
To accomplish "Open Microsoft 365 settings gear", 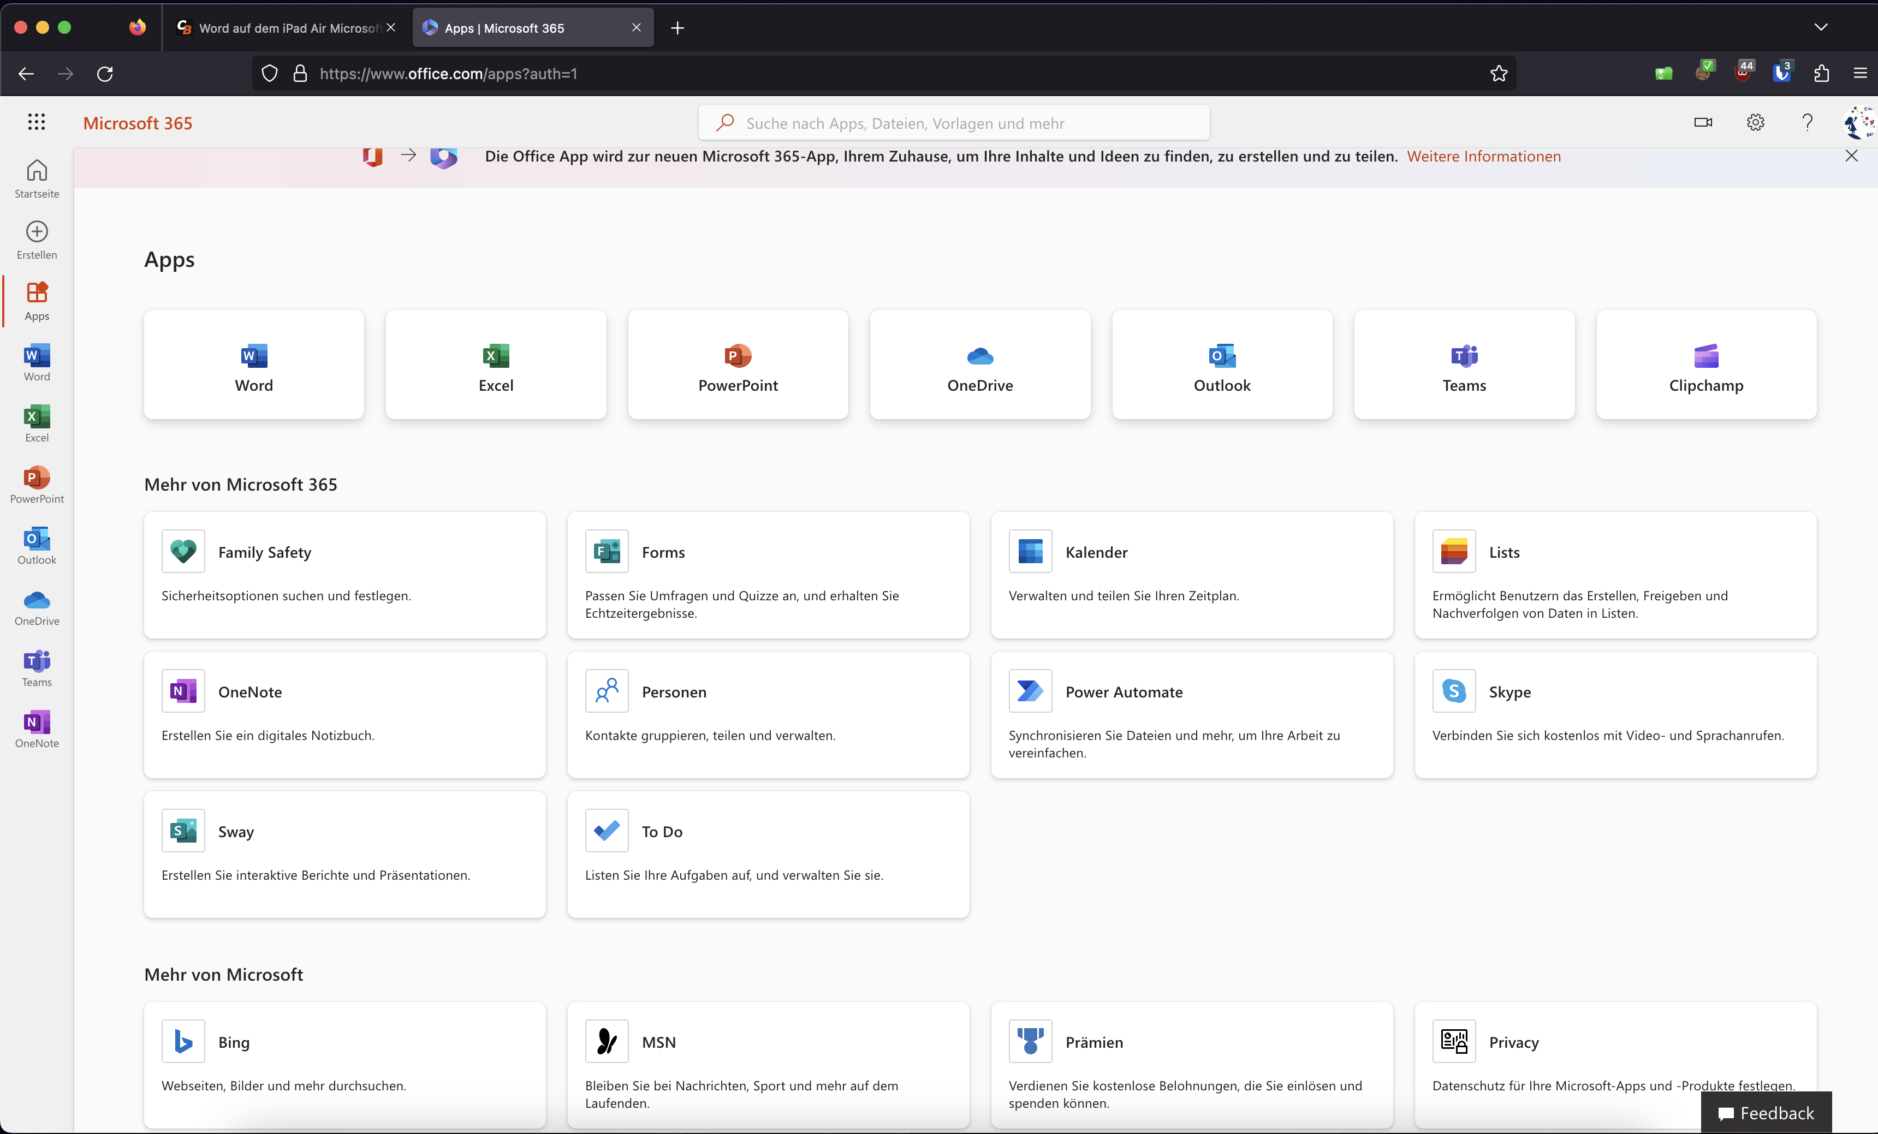I will coord(1755,122).
